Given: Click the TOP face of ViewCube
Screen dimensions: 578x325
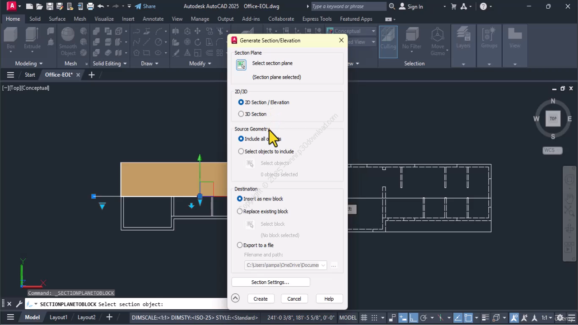Looking at the screenshot, I should pos(553,119).
